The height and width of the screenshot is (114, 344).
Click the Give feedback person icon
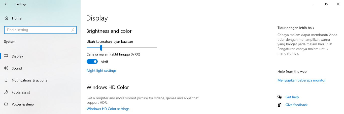(x=280, y=105)
